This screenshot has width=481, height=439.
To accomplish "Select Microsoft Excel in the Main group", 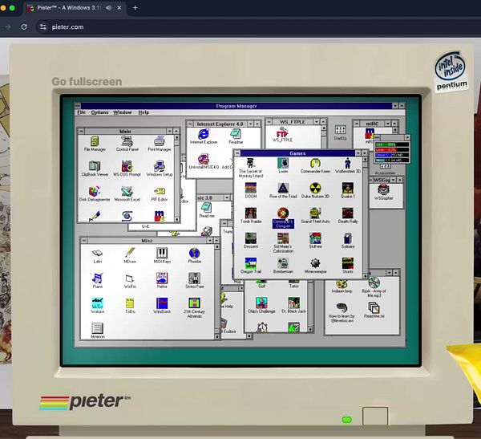I will 127,194.
